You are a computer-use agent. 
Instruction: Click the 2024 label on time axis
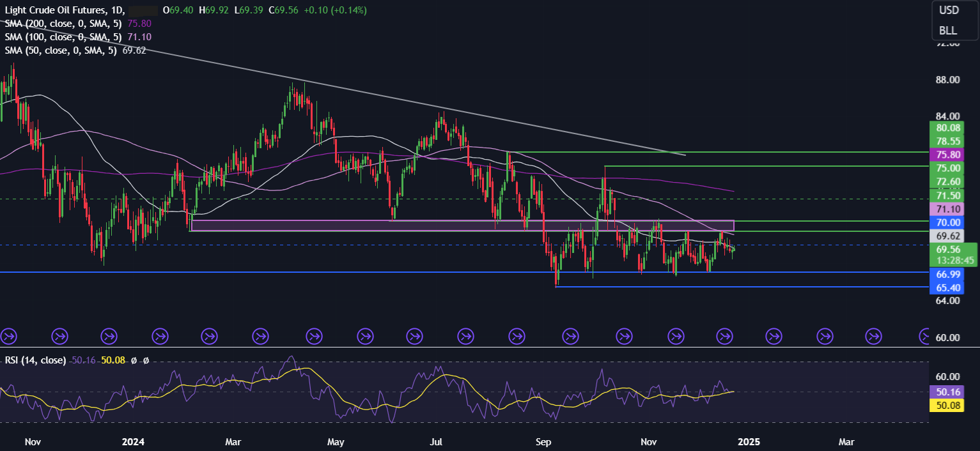(132, 441)
